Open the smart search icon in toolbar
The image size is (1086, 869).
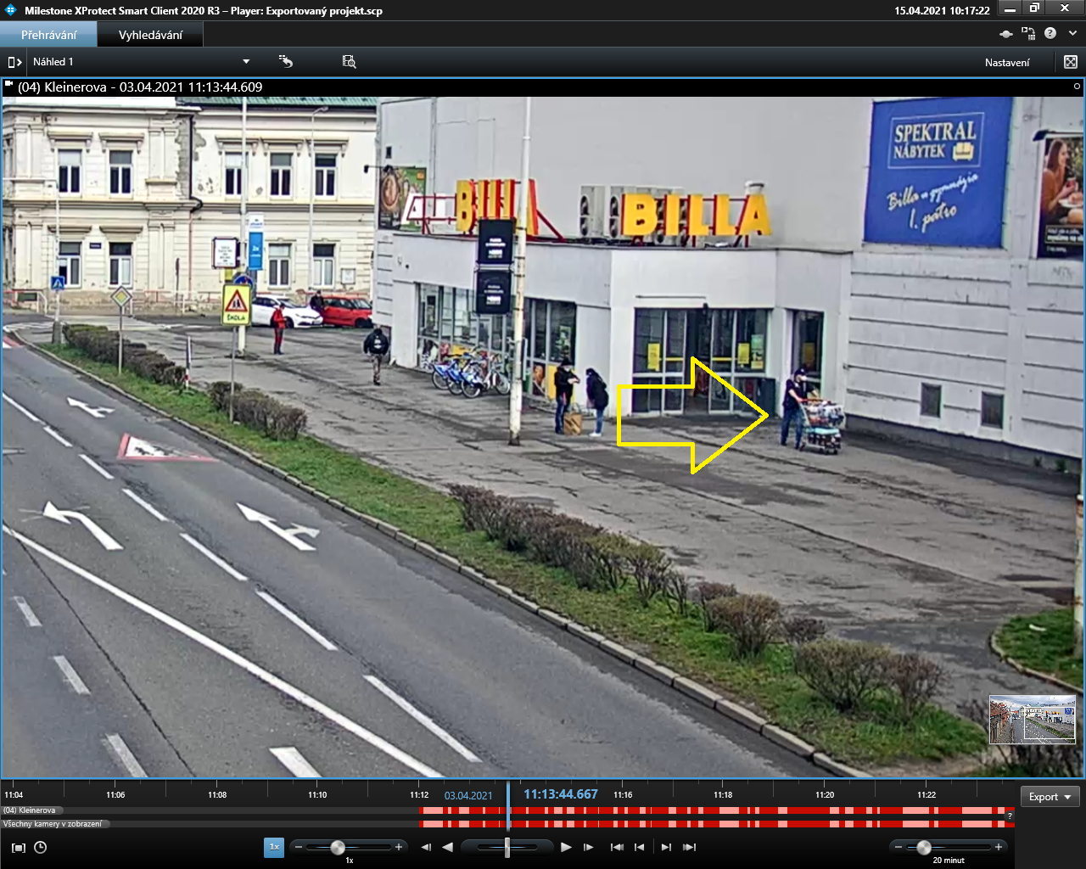[x=349, y=62]
